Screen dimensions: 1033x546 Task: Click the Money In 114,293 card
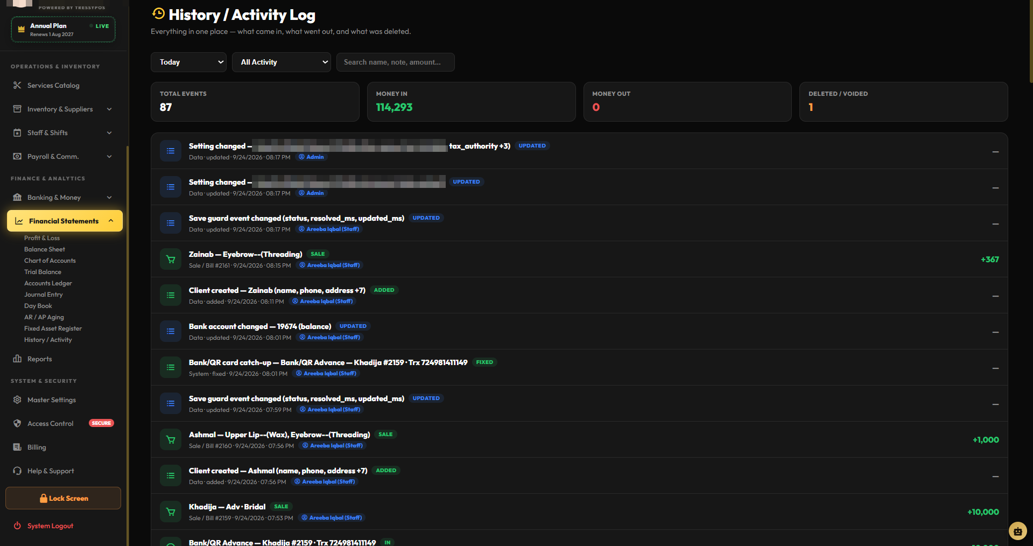[x=471, y=101]
